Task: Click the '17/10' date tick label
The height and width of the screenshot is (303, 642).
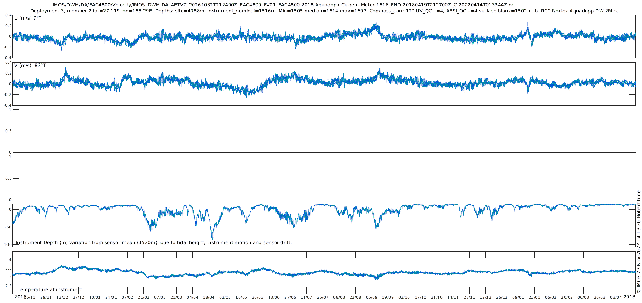Action: point(421,297)
